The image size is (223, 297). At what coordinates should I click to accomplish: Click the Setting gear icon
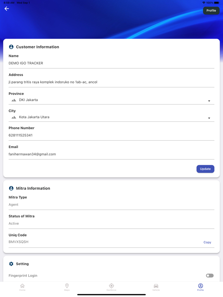(x=11, y=264)
